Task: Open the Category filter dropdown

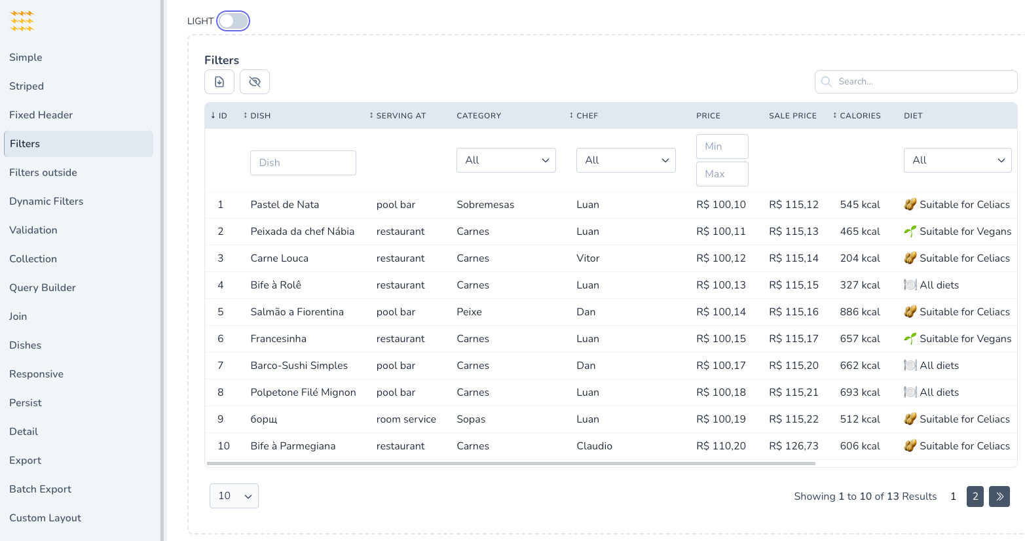Action: click(x=506, y=160)
